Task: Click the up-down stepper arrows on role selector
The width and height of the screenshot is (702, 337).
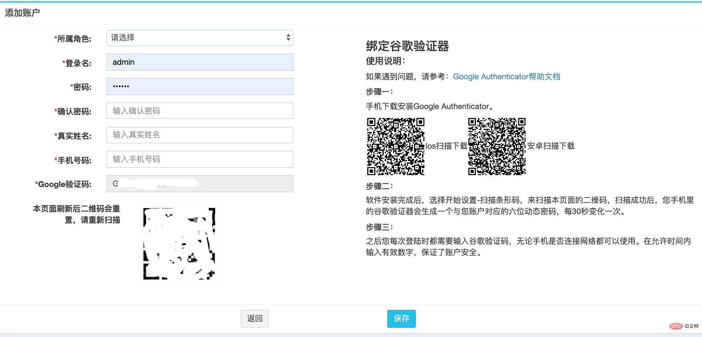Action: click(288, 38)
